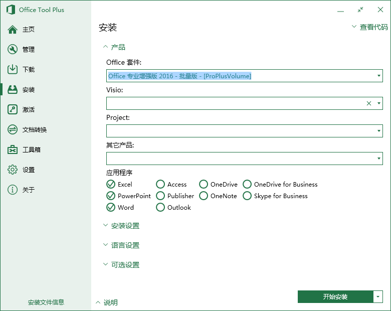391x311 pixels.
Task: Uncheck the Excel application checkbox
Action: [x=111, y=185]
